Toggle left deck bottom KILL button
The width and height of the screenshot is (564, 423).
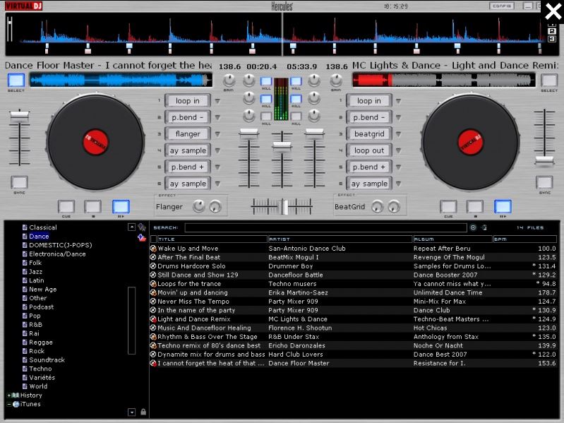pyautogui.click(x=266, y=117)
